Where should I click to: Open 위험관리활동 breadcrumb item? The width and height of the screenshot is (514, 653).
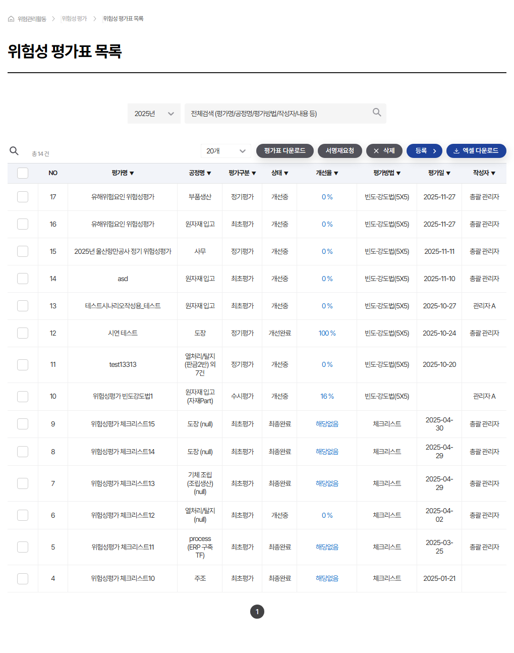pyautogui.click(x=32, y=19)
